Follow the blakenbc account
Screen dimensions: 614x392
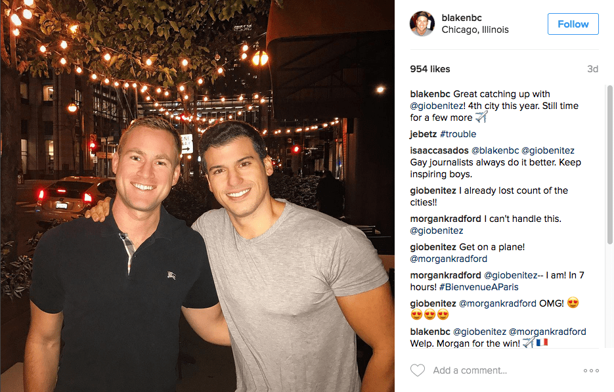click(x=573, y=24)
